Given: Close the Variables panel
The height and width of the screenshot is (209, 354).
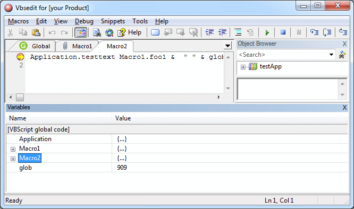Looking at the screenshot, I should (344, 108).
